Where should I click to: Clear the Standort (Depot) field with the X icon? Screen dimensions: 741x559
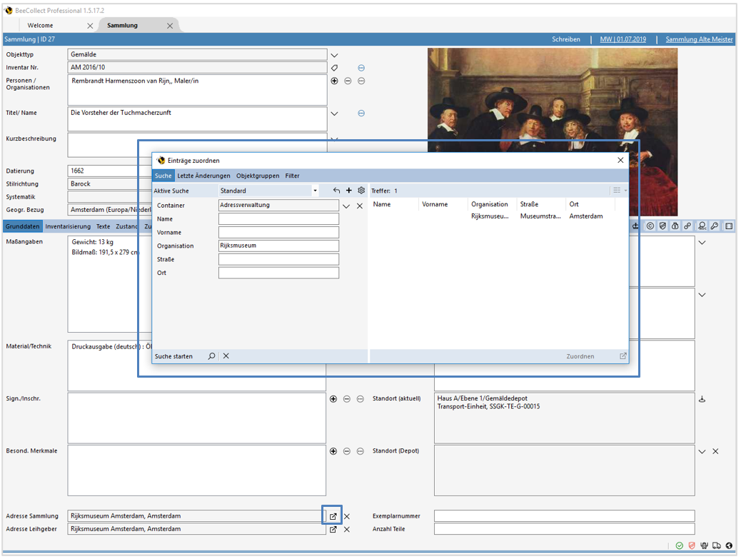tap(715, 450)
